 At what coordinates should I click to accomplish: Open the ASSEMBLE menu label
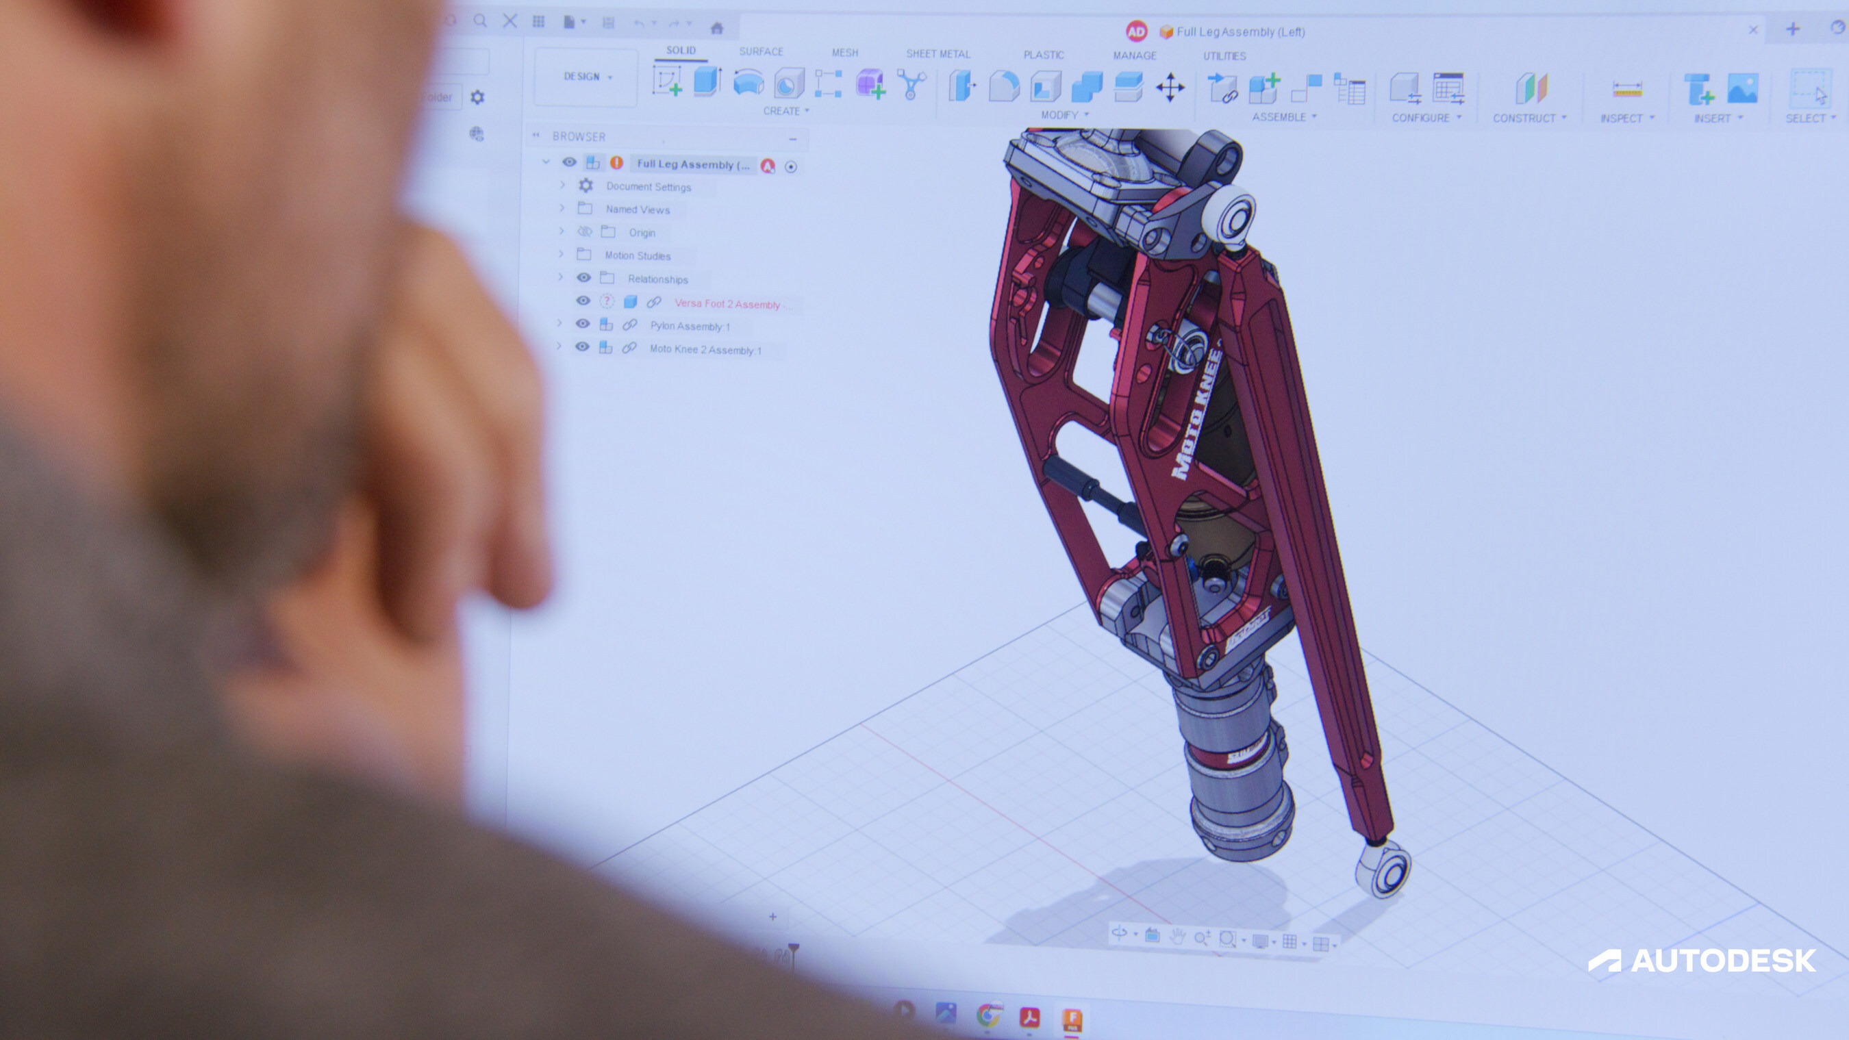[x=1283, y=117]
